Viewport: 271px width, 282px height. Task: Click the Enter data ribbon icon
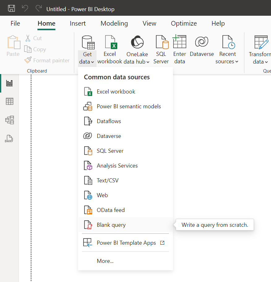point(179,49)
